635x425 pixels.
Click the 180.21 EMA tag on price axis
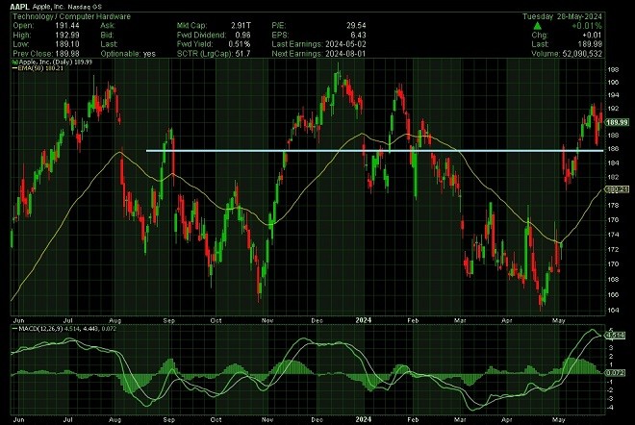pos(617,189)
